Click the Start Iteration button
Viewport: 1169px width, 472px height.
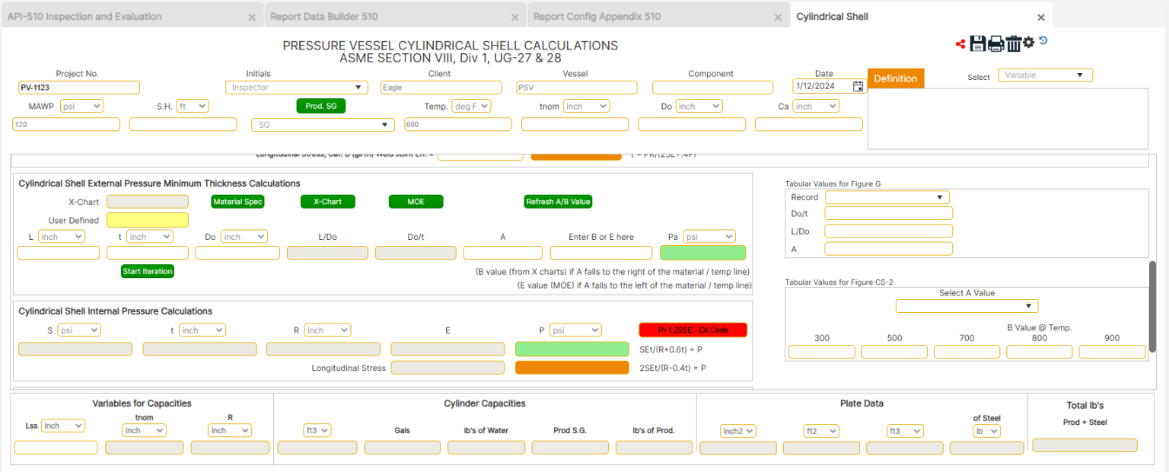(x=147, y=270)
